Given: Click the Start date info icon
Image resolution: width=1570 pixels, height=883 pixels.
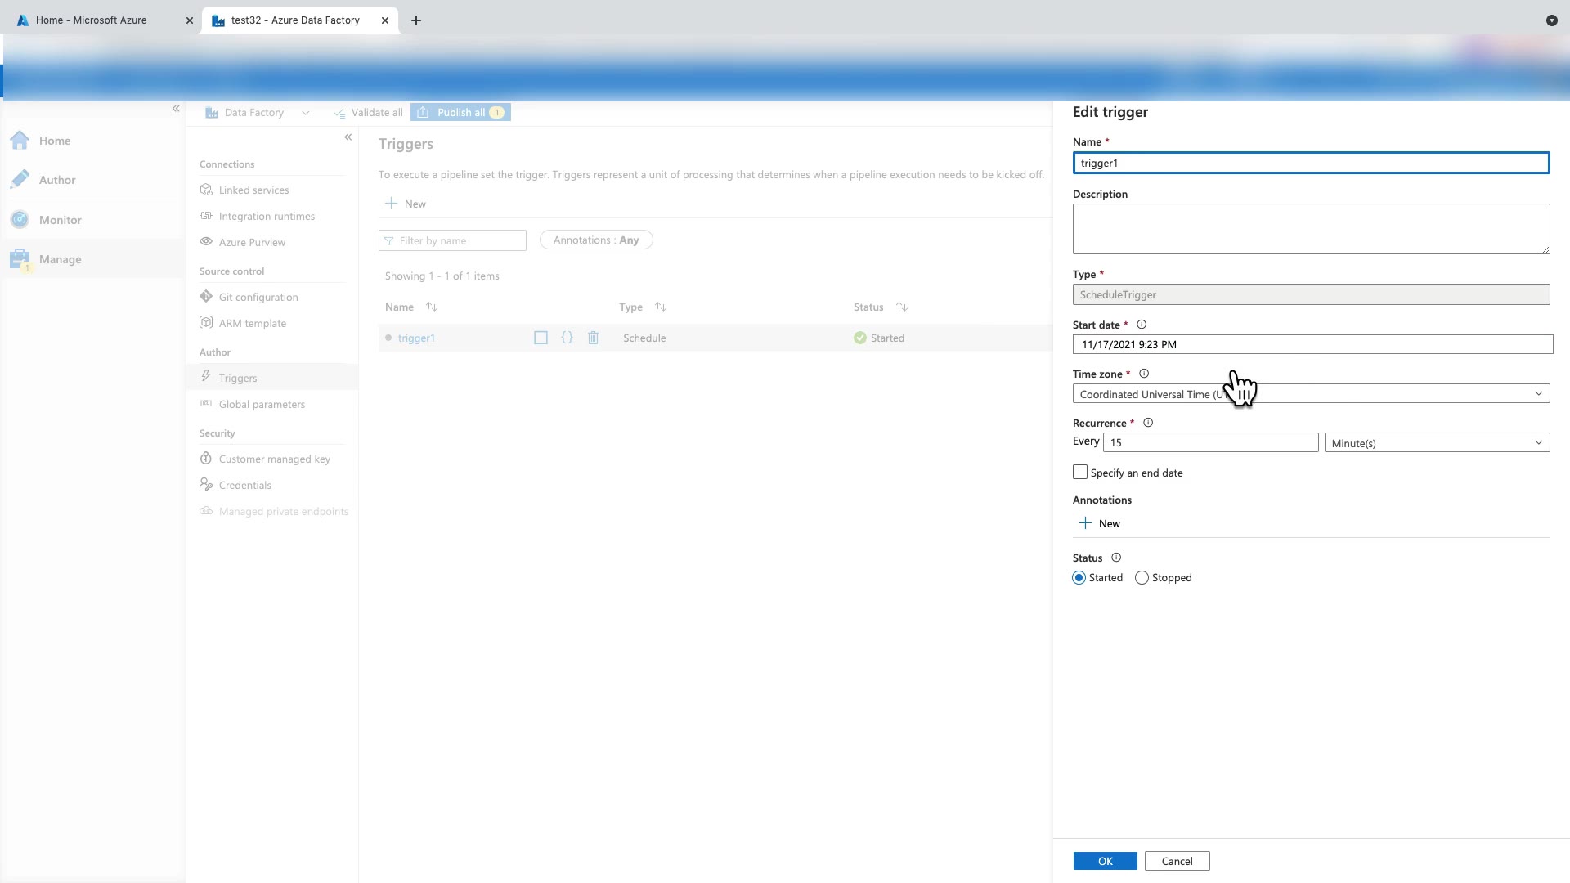Looking at the screenshot, I should (1142, 325).
